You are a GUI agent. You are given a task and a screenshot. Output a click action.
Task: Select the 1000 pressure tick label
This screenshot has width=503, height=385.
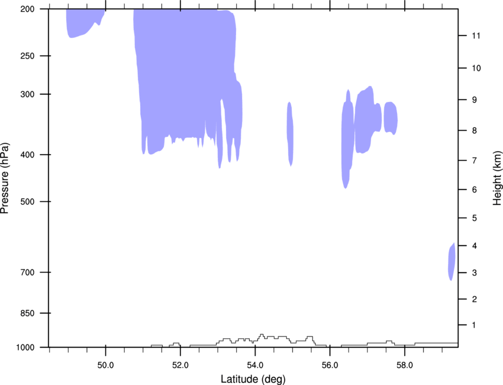25,348
